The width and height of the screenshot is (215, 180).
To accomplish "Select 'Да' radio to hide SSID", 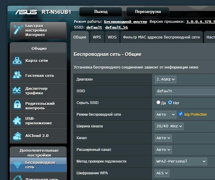I will tap(158, 103).
